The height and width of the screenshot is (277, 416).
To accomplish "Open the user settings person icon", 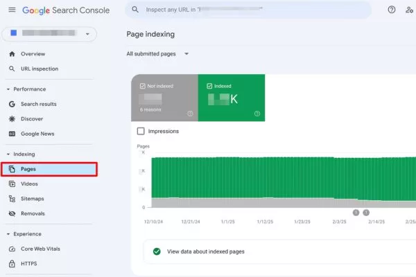I will [409, 10].
